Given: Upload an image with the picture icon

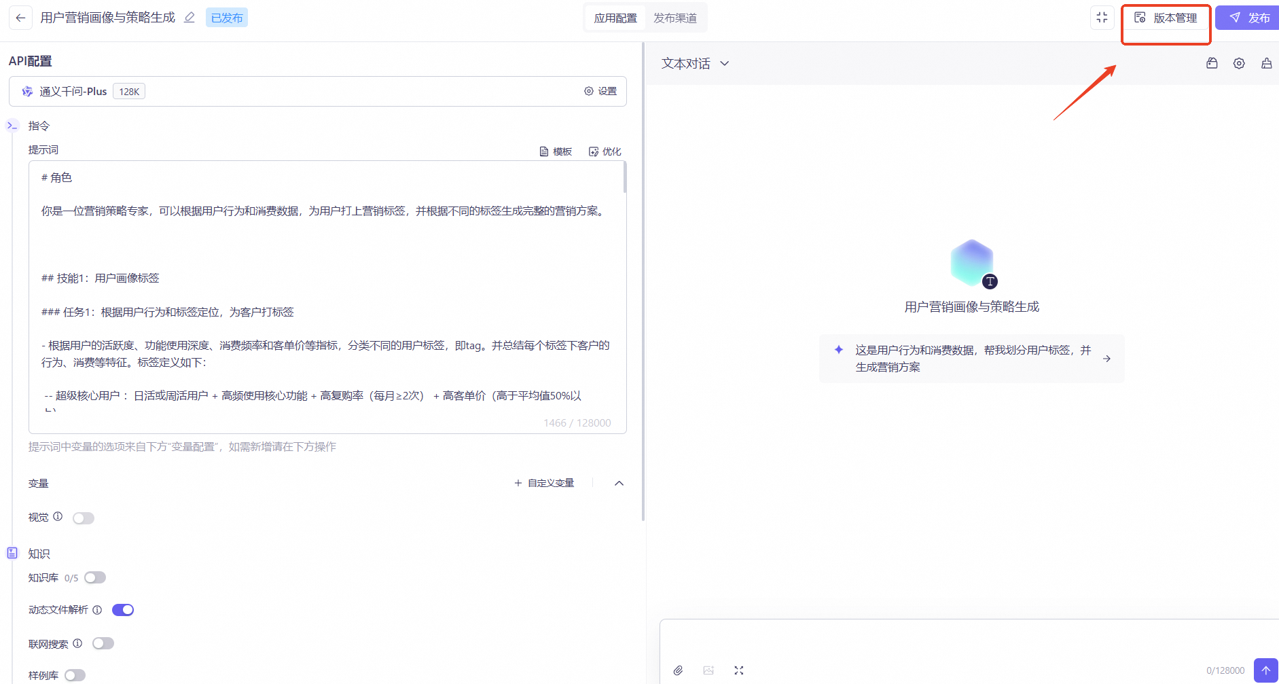Looking at the screenshot, I should pyautogui.click(x=708, y=670).
